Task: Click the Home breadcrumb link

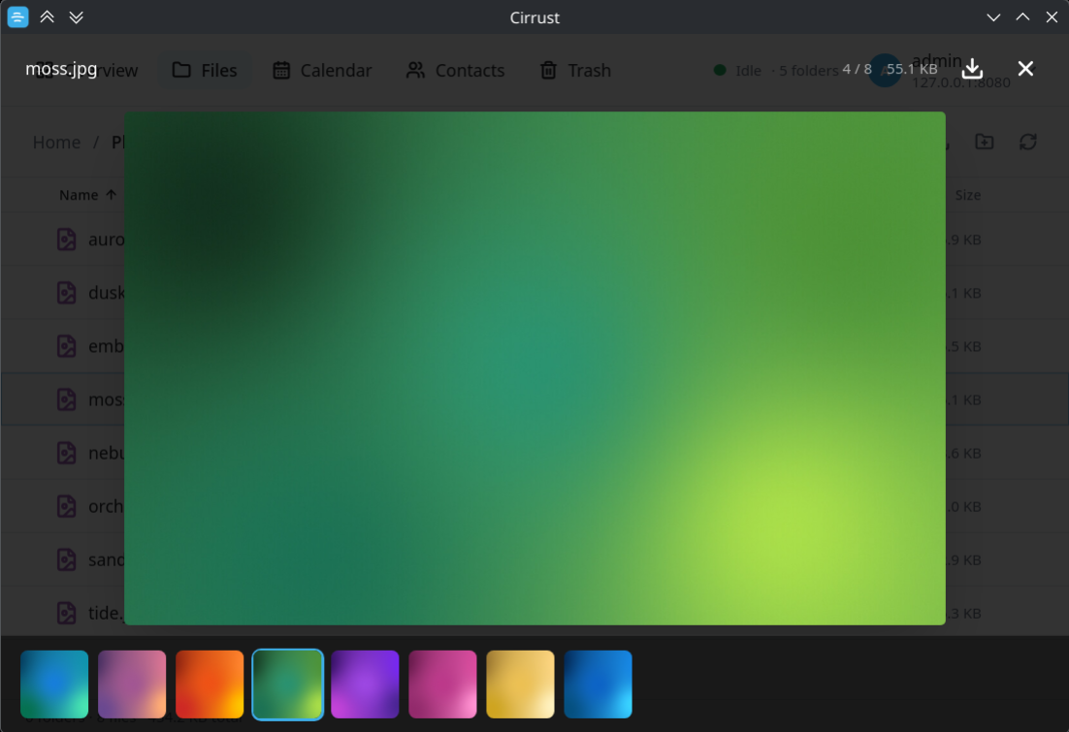Action: [56, 143]
